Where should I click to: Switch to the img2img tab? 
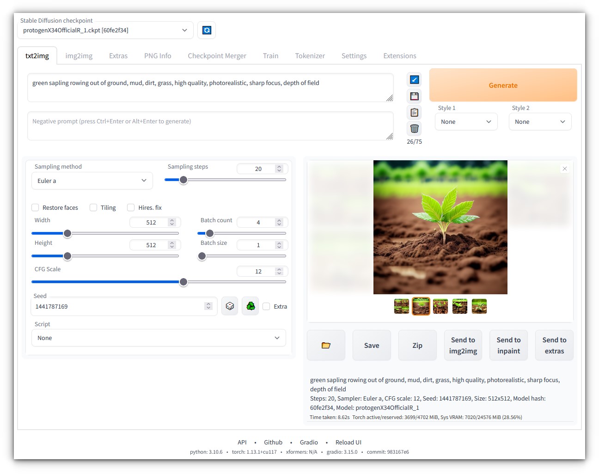(x=79, y=55)
